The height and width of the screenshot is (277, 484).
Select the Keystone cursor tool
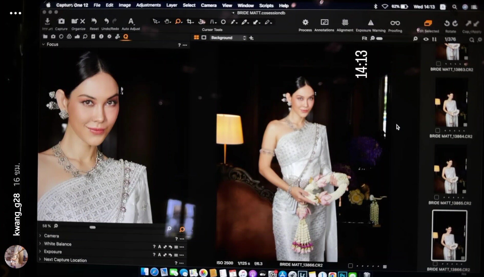pyautogui.click(x=213, y=22)
